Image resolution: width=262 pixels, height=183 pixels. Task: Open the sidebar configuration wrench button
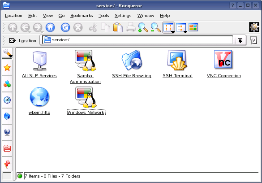pos(7,53)
